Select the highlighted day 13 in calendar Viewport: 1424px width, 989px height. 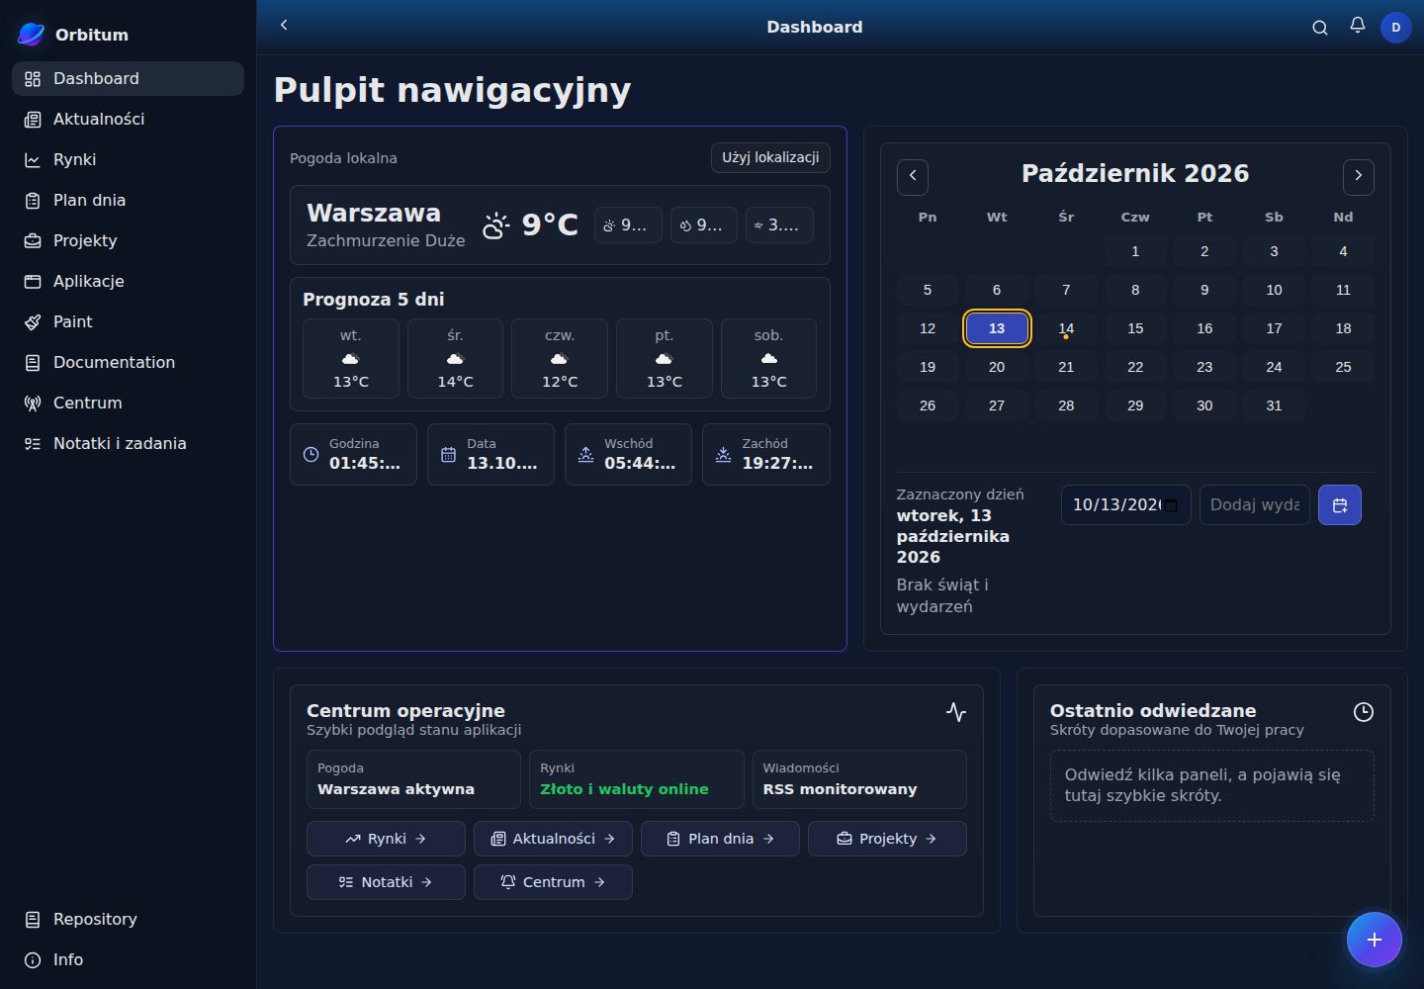click(x=997, y=329)
